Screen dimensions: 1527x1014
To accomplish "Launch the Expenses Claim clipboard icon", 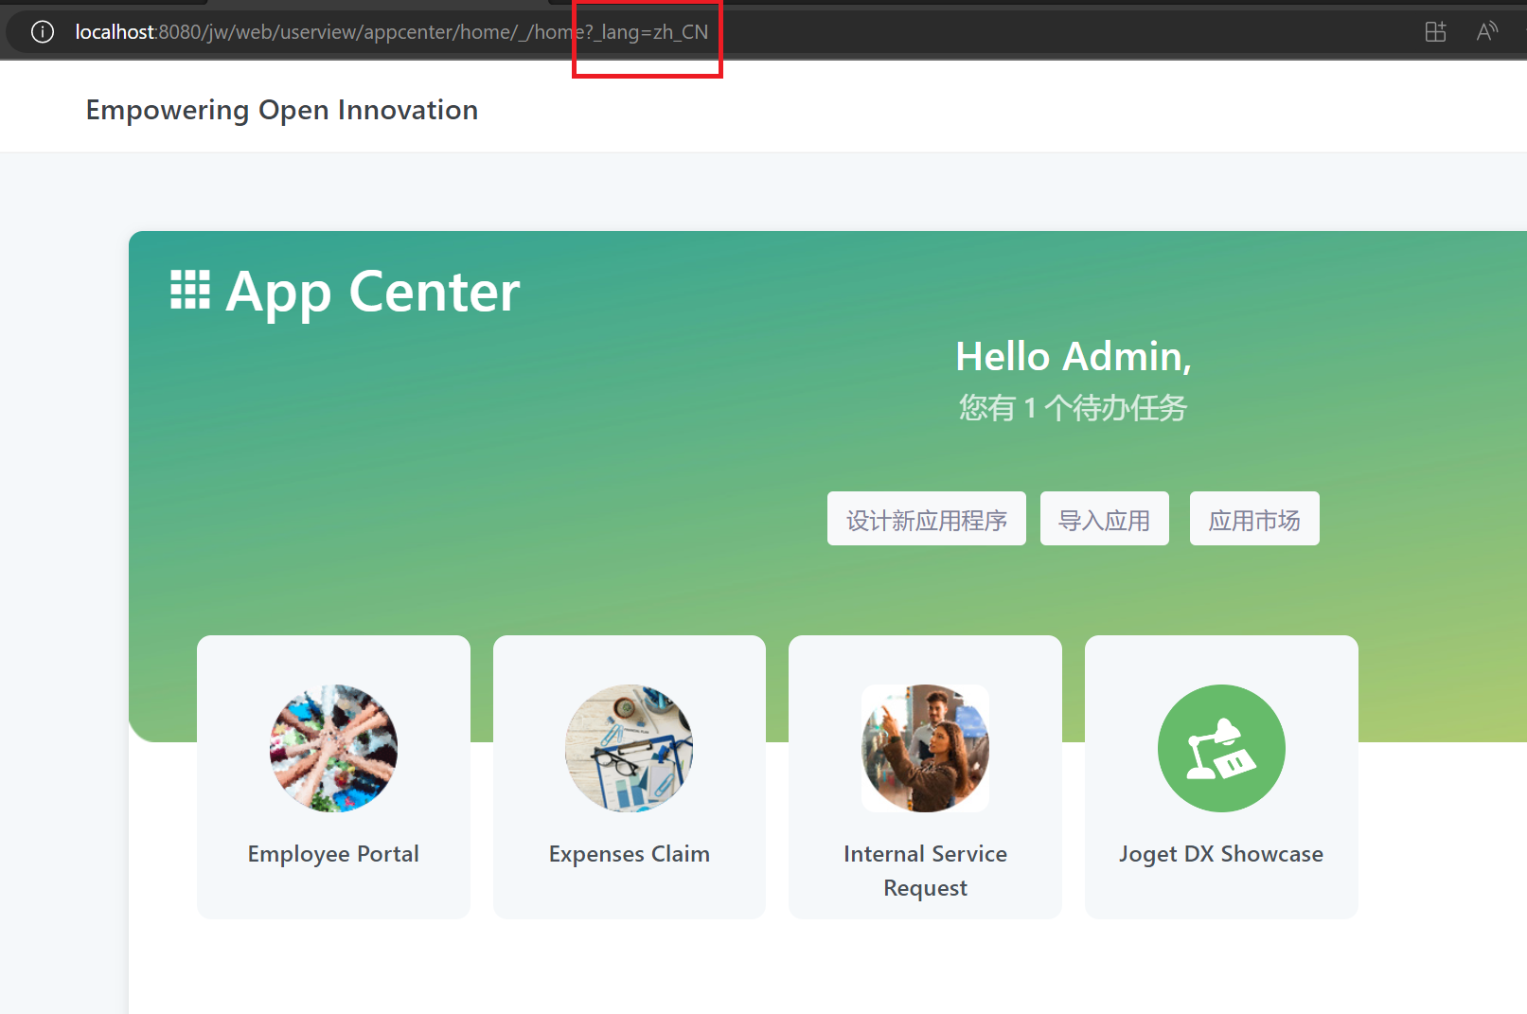I will pos(629,748).
